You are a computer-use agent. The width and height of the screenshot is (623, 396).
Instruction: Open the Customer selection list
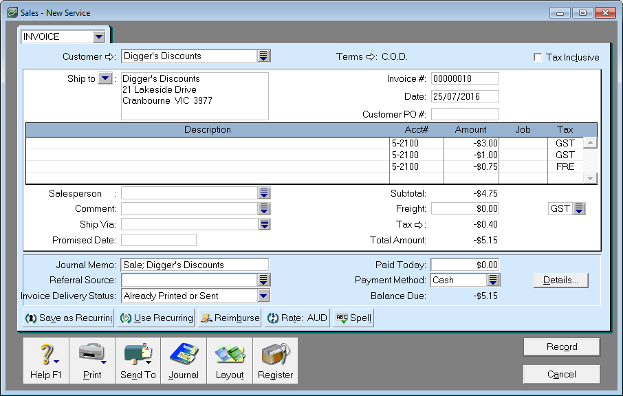[x=264, y=56]
